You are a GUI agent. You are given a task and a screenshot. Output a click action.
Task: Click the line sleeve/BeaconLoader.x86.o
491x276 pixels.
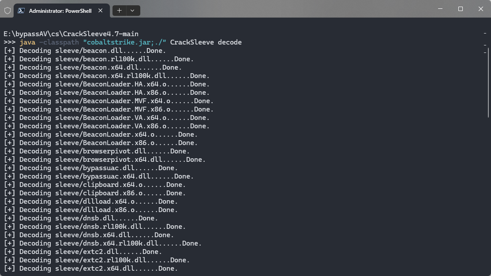[101, 143]
